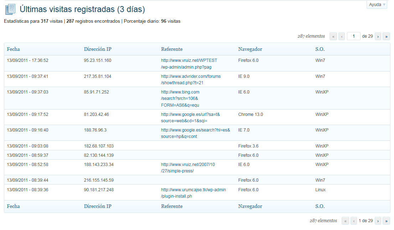This screenshot has width=394, height=230.
Task: Click S.O. in the table footer
Action: (x=320, y=206)
